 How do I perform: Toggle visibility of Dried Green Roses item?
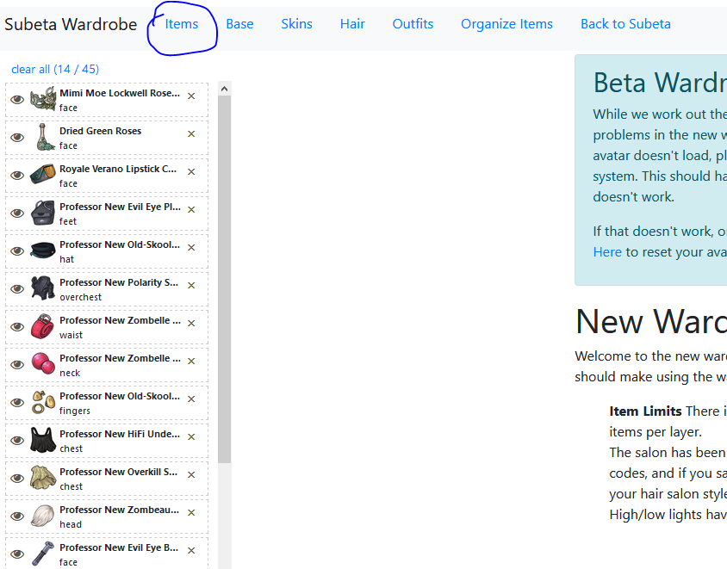click(x=17, y=138)
